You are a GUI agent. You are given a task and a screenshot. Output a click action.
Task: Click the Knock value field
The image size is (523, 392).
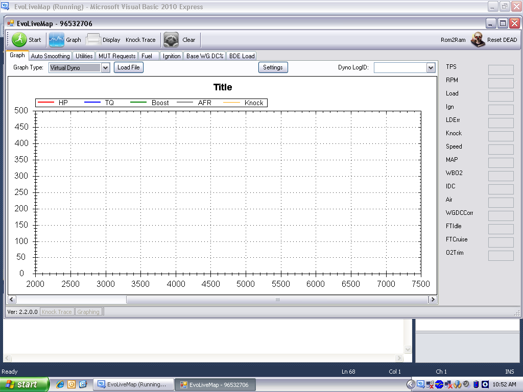[501, 136]
